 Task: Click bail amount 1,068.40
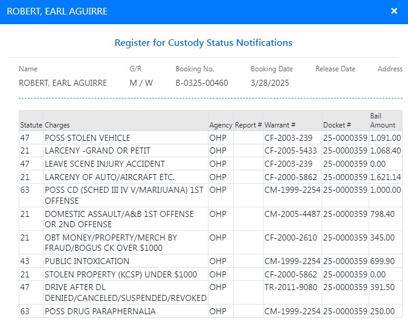386,150
